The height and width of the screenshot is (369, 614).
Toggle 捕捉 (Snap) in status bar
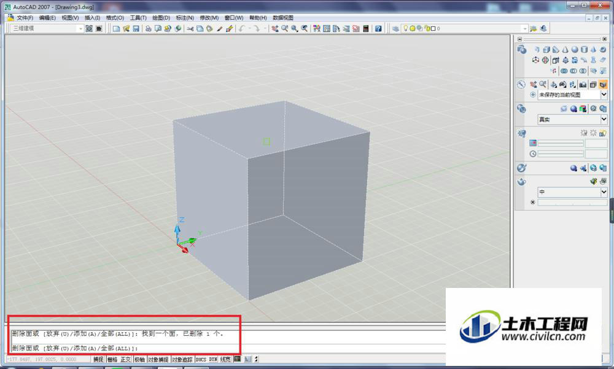tap(98, 359)
